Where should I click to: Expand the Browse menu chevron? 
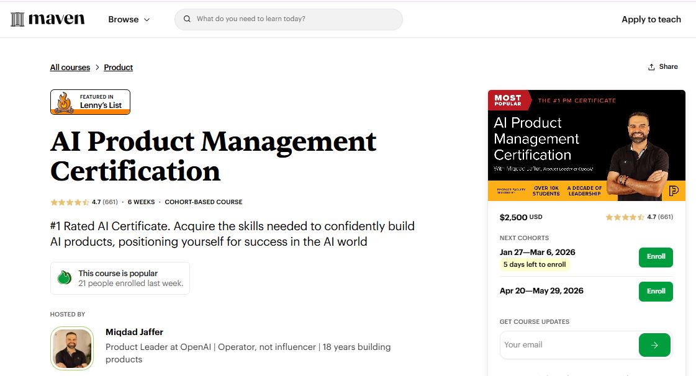click(x=147, y=19)
